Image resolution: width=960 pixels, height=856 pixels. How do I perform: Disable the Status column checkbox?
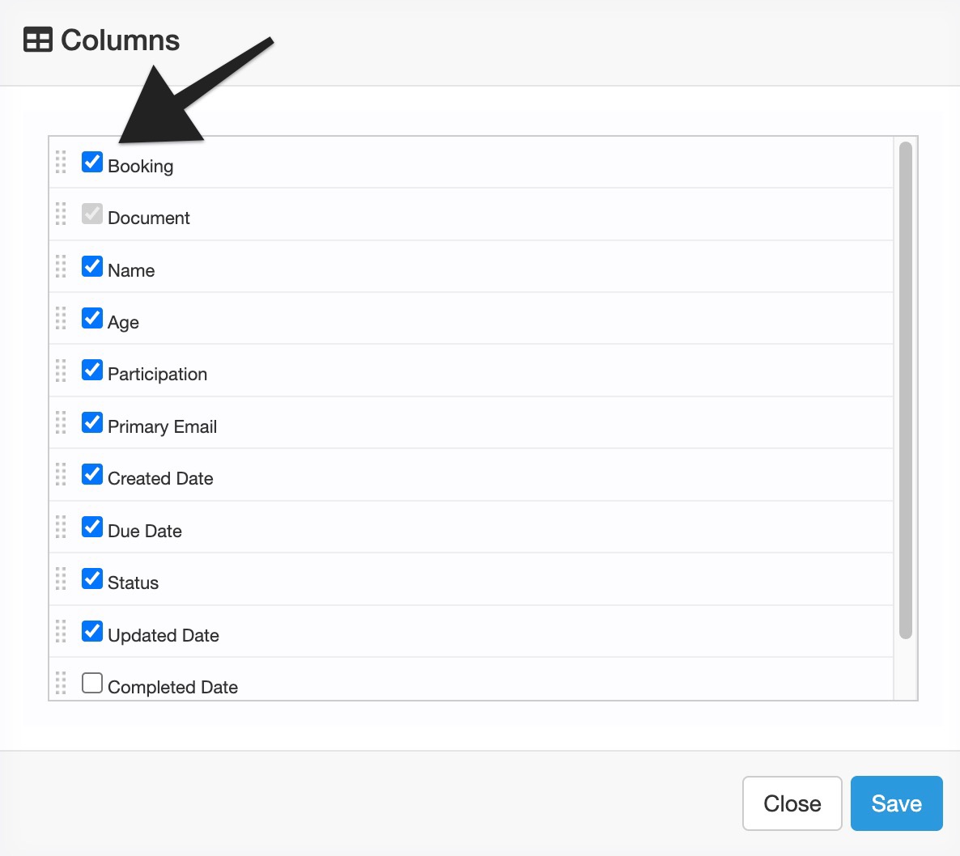pyautogui.click(x=91, y=578)
